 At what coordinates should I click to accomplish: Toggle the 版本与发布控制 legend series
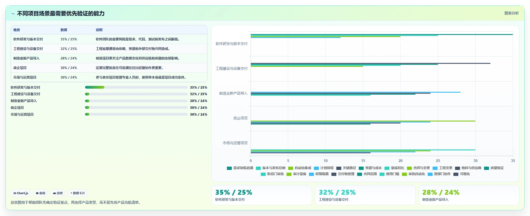click(271, 168)
